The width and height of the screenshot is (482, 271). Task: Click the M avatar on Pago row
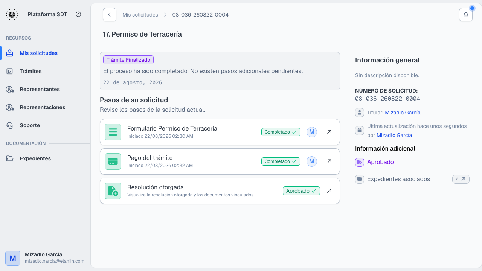tap(312, 161)
